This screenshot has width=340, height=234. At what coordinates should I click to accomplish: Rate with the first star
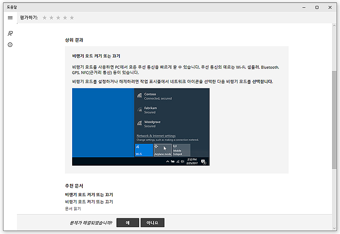pyautogui.click(x=45, y=18)
